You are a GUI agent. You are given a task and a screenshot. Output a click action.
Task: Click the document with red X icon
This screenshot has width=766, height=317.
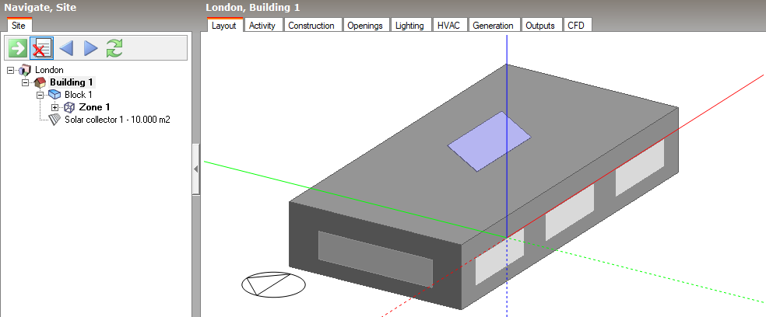pyautogui.click(x=41, y=48)
